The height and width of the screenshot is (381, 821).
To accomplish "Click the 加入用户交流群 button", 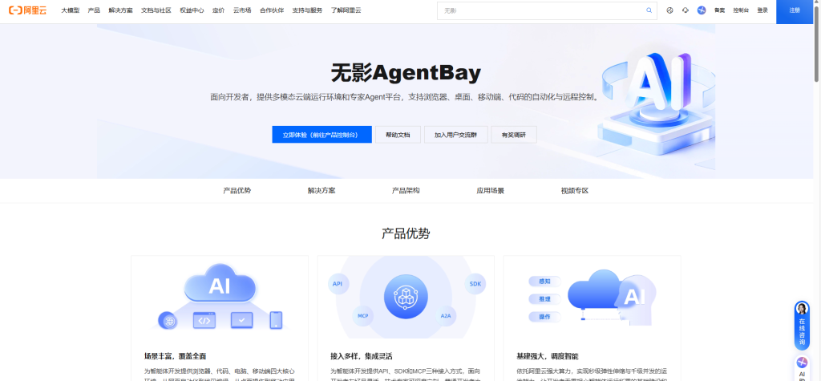I will (456, 135).
